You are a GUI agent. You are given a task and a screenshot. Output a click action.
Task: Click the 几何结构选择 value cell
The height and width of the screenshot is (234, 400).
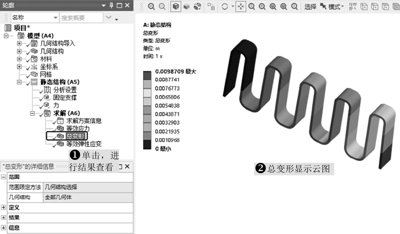click(x=88, y=187)
